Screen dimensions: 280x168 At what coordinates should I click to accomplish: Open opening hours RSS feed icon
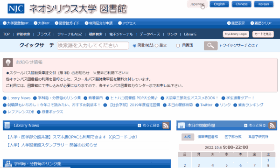point(273,126)
